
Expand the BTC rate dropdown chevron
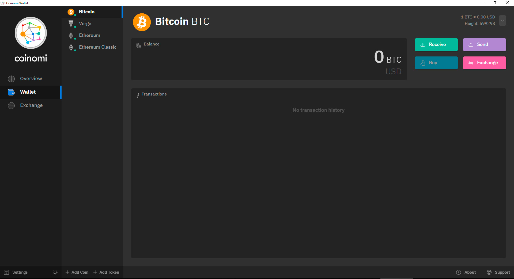[502, 21]
